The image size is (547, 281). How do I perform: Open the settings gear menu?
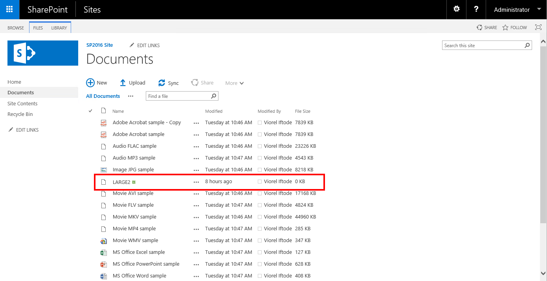coord(457,9)
